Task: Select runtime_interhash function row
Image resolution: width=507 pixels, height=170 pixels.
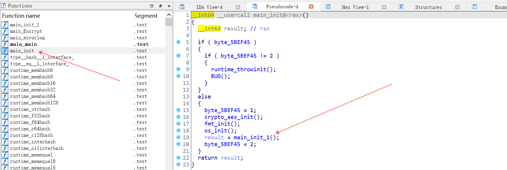Action: pyautogui.click(x=83, y=142)
